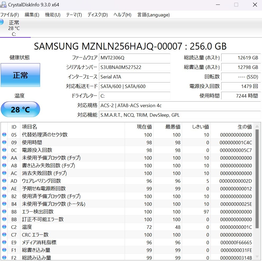
Task: Click status dot for AC 消去失敗回数
Action: (x=4, y=173)
